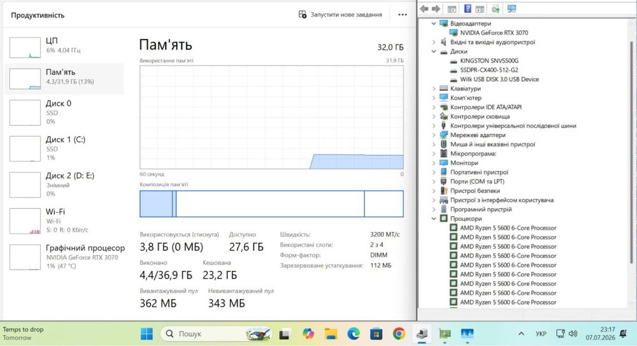Open Task View from the taskbar
The height and width of the screenshot is (346, 637).
[284, 334]
